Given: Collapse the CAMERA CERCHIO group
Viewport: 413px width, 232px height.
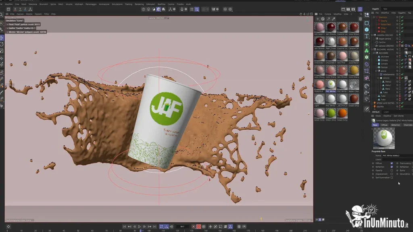Looking at the screenshot, I should pos(372,35).
